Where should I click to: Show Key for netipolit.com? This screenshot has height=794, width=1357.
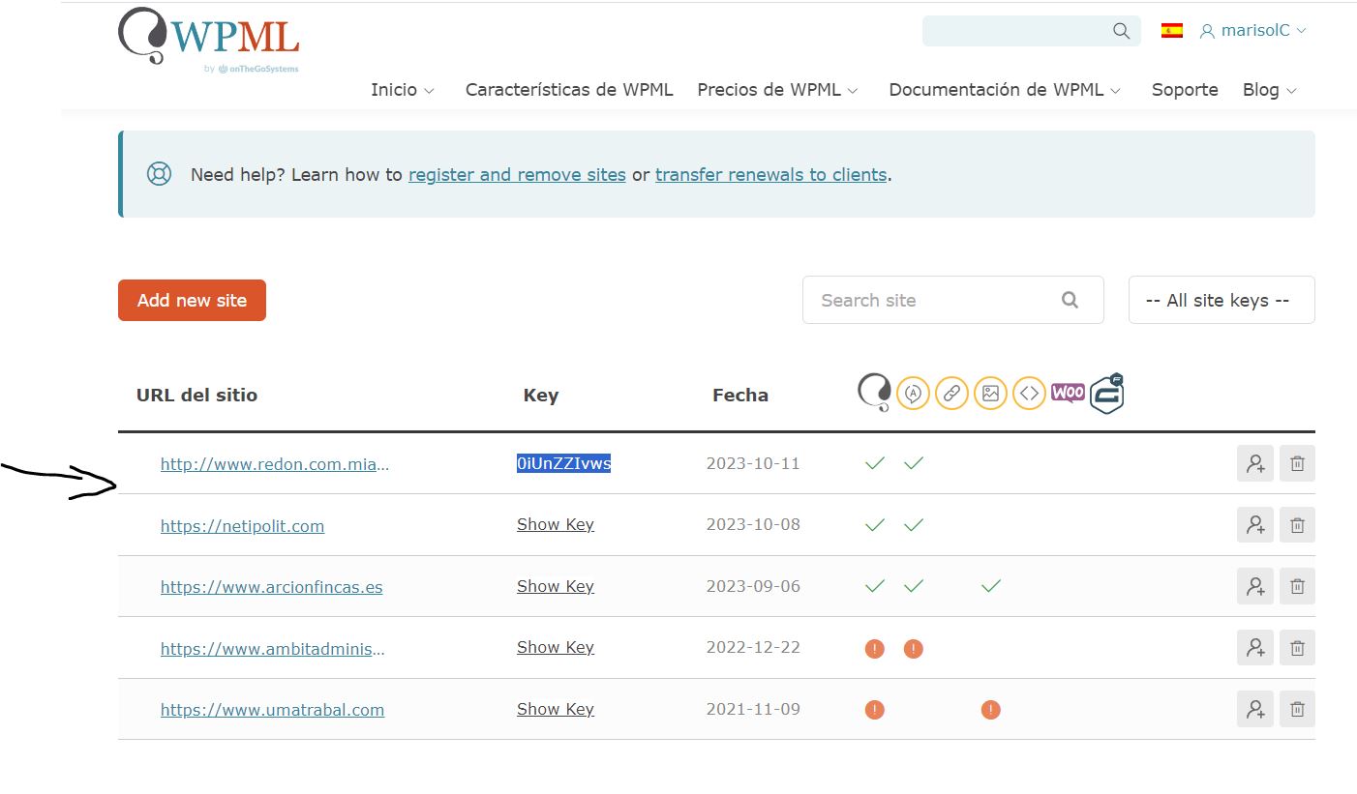(555, 525)
